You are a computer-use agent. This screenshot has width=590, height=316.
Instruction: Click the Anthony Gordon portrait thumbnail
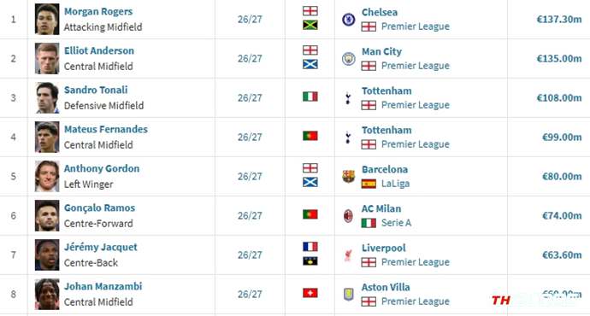point(47,177)
